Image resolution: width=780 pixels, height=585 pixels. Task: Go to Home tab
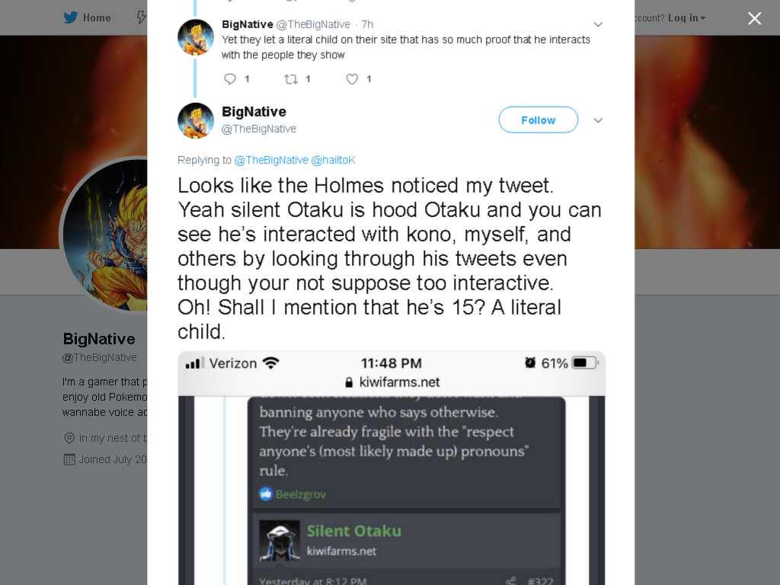(87, 18)
